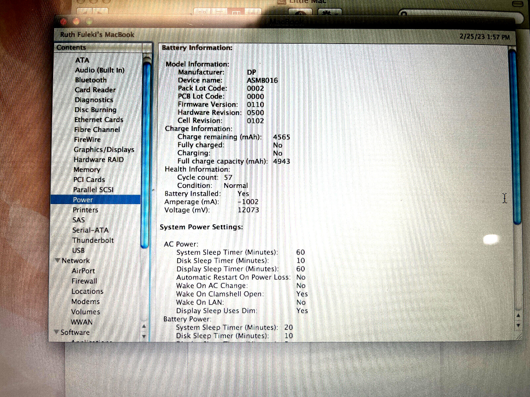Image resolution: width=530 pixels, height=397 pixels.
Task: Click the date and time in header
Action: (x=485, y=37)
